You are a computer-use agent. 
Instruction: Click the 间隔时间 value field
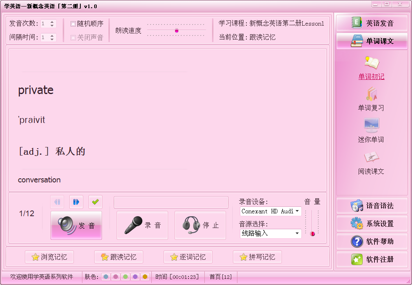tap(45, 37)
